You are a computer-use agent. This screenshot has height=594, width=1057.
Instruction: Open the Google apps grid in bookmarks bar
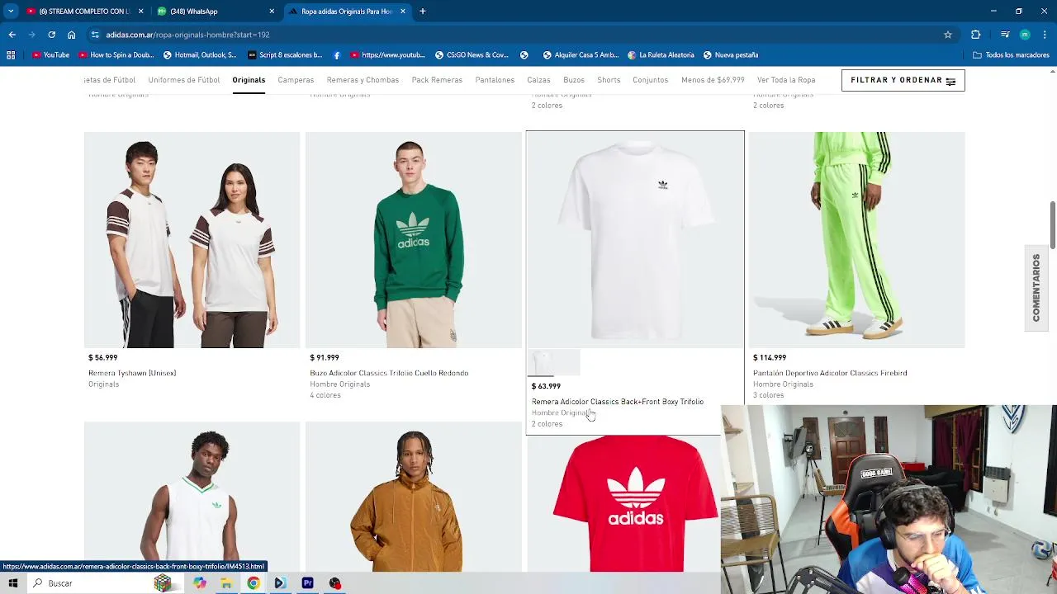coord(11,55)
